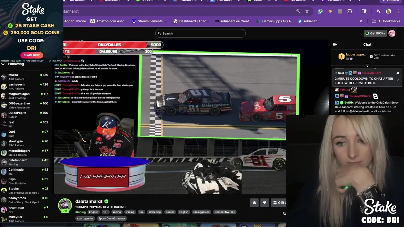
Task: Open Ouri's Rust stream
Action: point(24,134)
